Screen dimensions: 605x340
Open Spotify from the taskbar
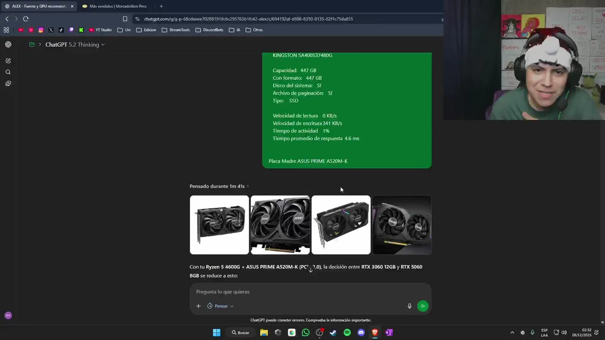pyautogui.click(x=347, y=332)
